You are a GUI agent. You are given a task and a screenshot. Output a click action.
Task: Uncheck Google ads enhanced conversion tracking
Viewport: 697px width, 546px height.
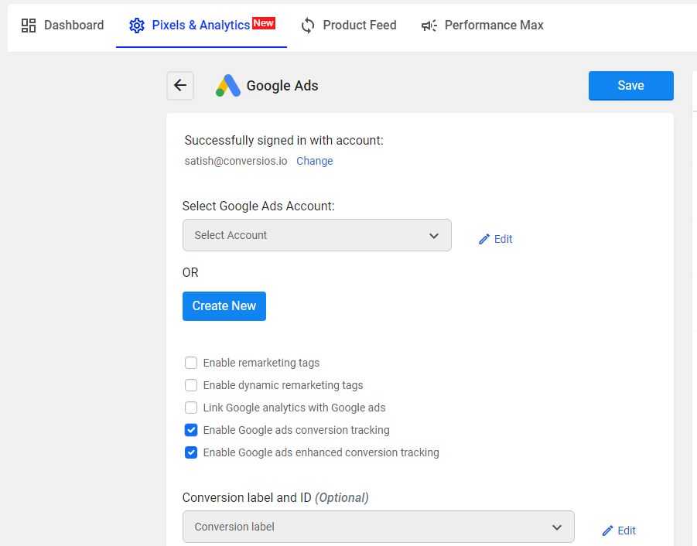(191, 452)
